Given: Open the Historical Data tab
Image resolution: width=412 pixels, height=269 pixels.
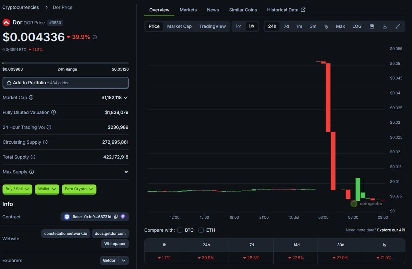Looking at the screenshot, I should pyautogui.click(x=286, y=10).
